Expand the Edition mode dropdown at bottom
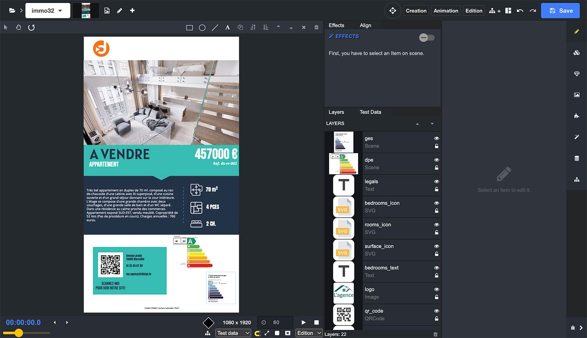Screen dimensions: 587x338 309,333
